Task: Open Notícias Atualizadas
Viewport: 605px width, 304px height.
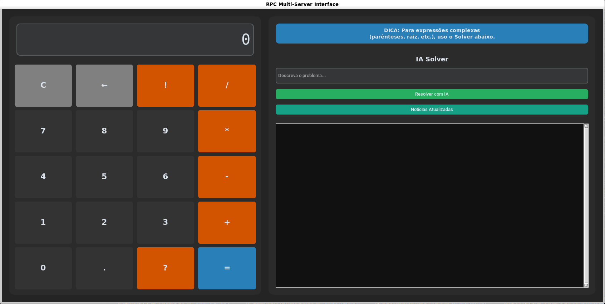Action: pyautogui.click(x=432, y=110)
